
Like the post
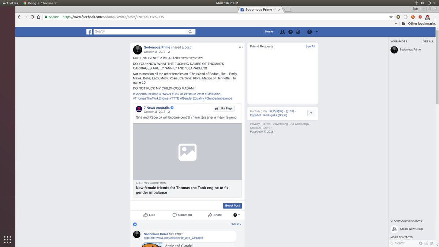click(149, 215)
